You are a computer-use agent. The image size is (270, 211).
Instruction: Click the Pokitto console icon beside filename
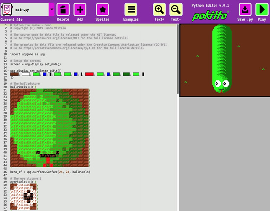[7, 10]
